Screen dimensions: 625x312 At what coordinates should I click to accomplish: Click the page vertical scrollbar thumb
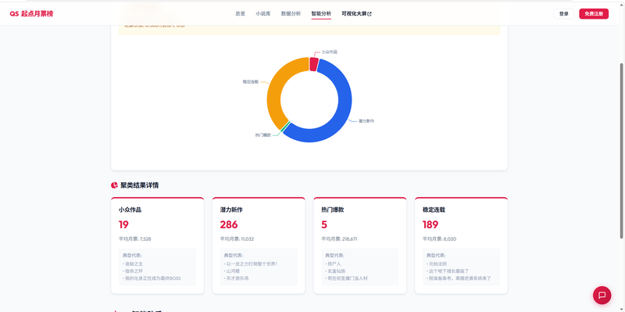click(622, 151)
